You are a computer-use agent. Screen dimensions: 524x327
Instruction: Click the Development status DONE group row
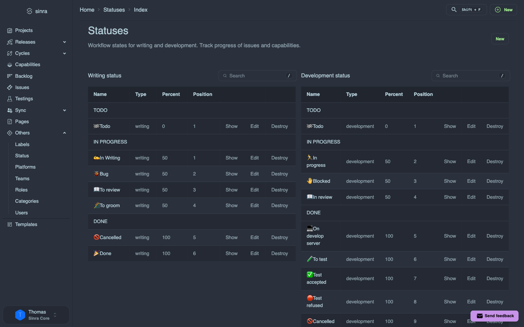pyautogui.click(x=405, y=213)
